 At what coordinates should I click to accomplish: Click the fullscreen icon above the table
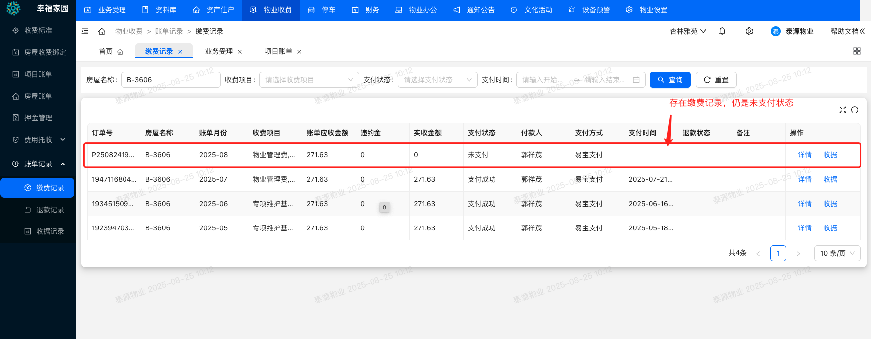click(x=842, y=110)
